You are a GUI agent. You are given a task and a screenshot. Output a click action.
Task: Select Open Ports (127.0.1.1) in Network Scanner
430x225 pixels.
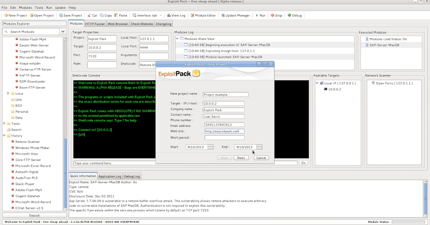[x=392, y=83]
